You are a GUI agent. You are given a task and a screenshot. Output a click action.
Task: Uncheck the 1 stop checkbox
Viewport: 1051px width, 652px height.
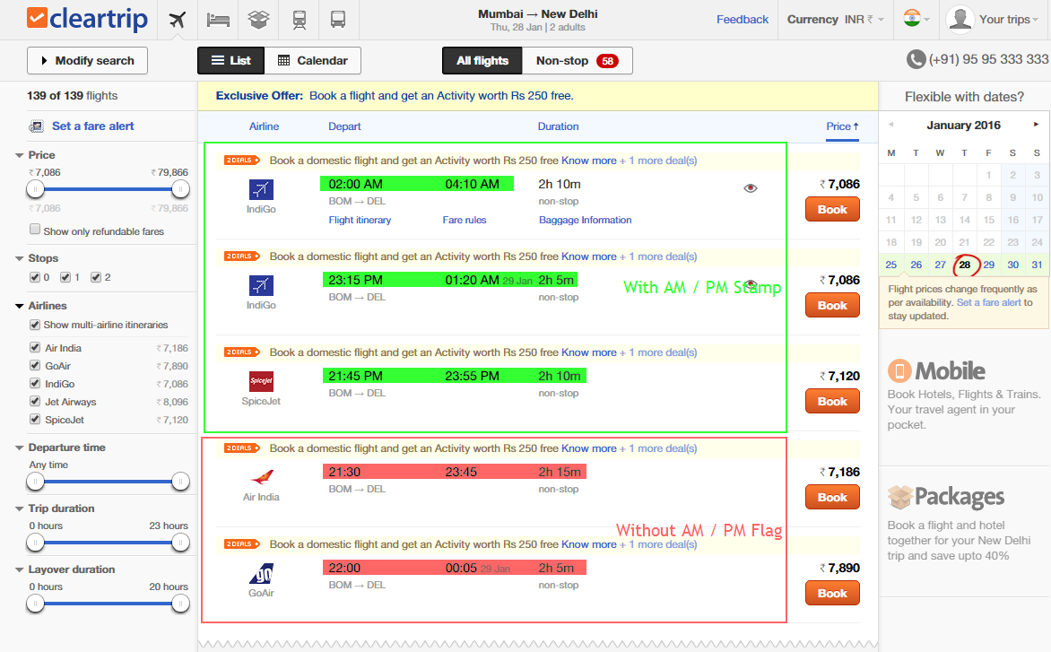pos(65,277)
